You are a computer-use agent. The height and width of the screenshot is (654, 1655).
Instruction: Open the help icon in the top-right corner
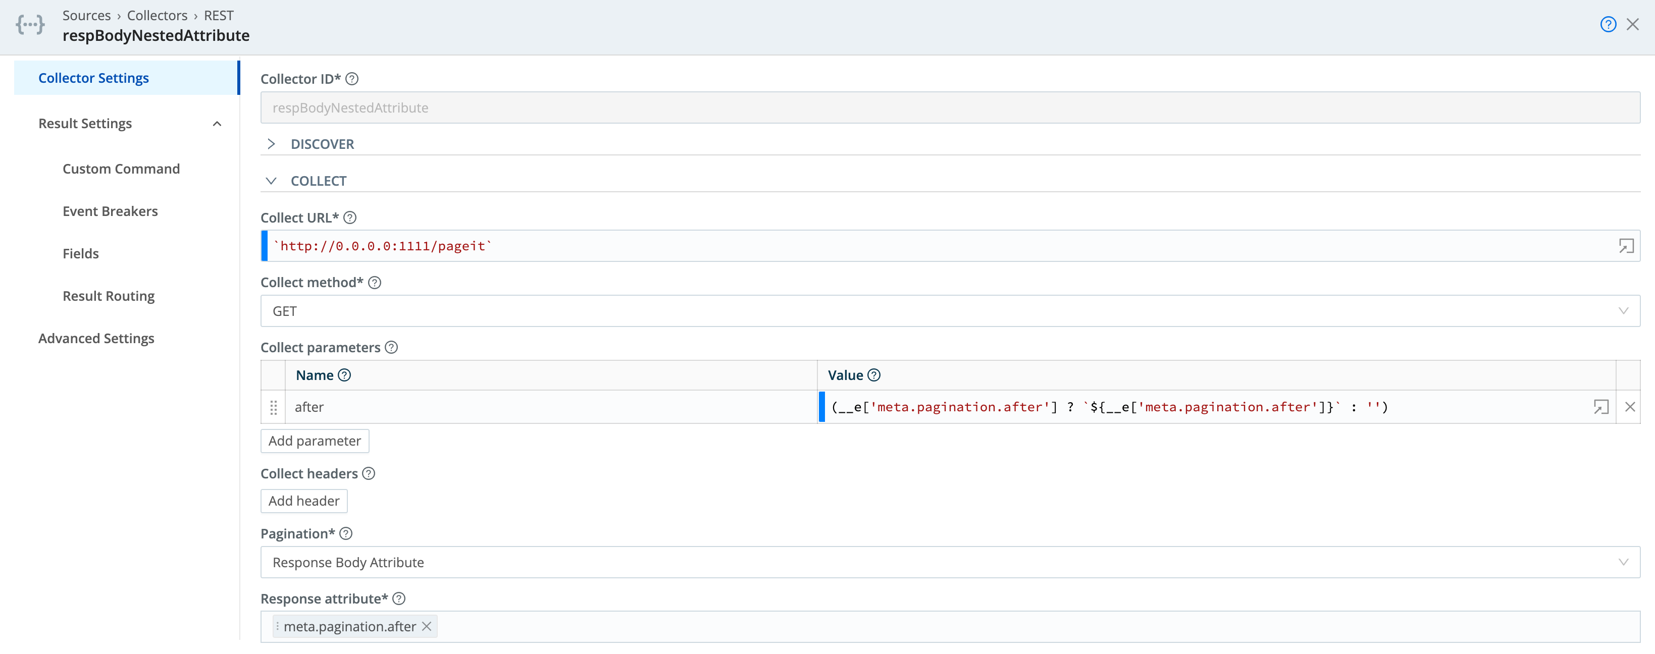(x=1608, y=24)
